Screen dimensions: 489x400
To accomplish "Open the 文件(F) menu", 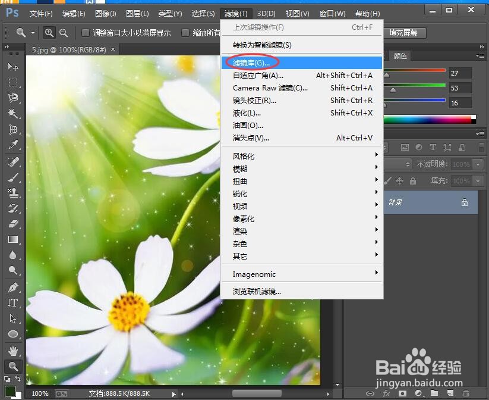I will coord(41,14).
